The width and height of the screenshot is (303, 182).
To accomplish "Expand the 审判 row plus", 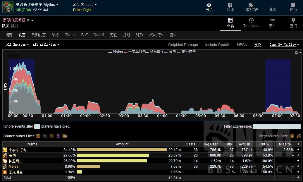I will tap(298, 155).
